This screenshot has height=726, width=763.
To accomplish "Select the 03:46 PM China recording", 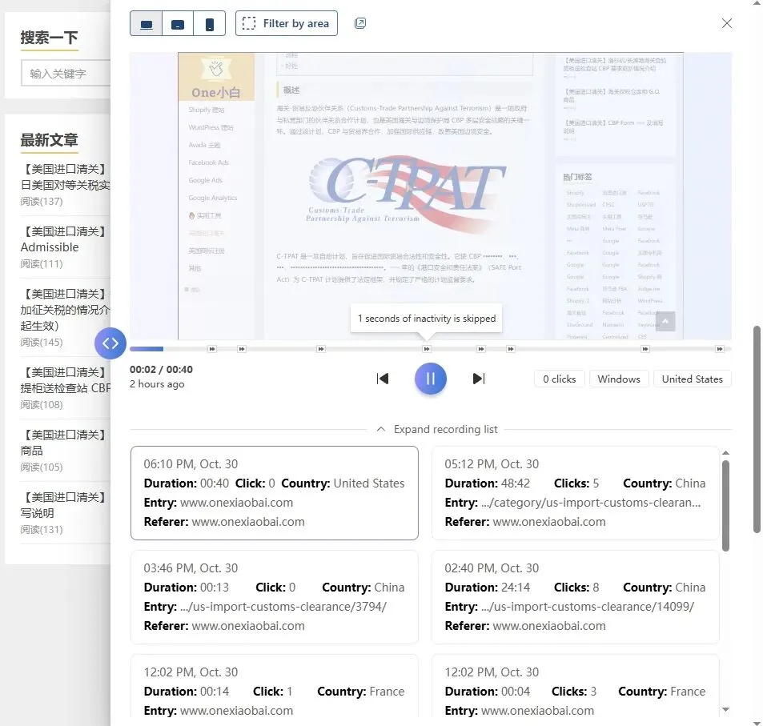I will (275, 597).
